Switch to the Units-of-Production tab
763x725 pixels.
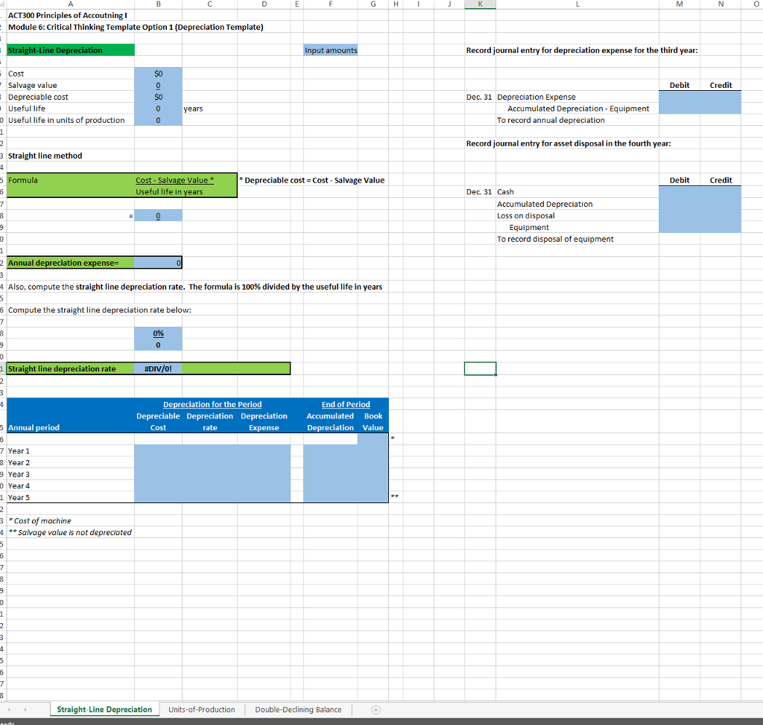201,709
